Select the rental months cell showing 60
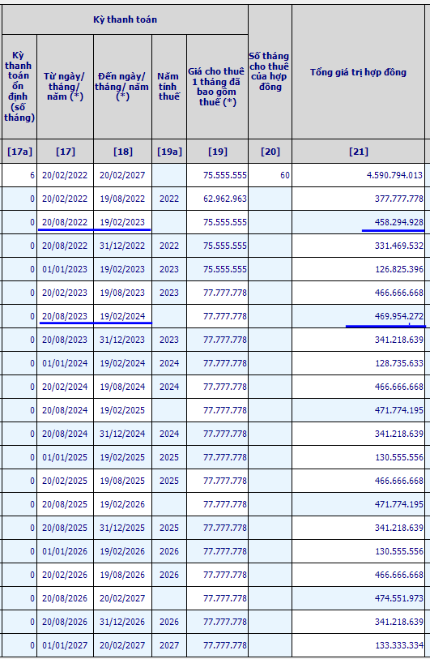This screenshot has width=430, height=659. 270,175
